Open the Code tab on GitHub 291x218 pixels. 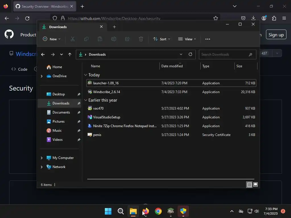pos(19,69)
